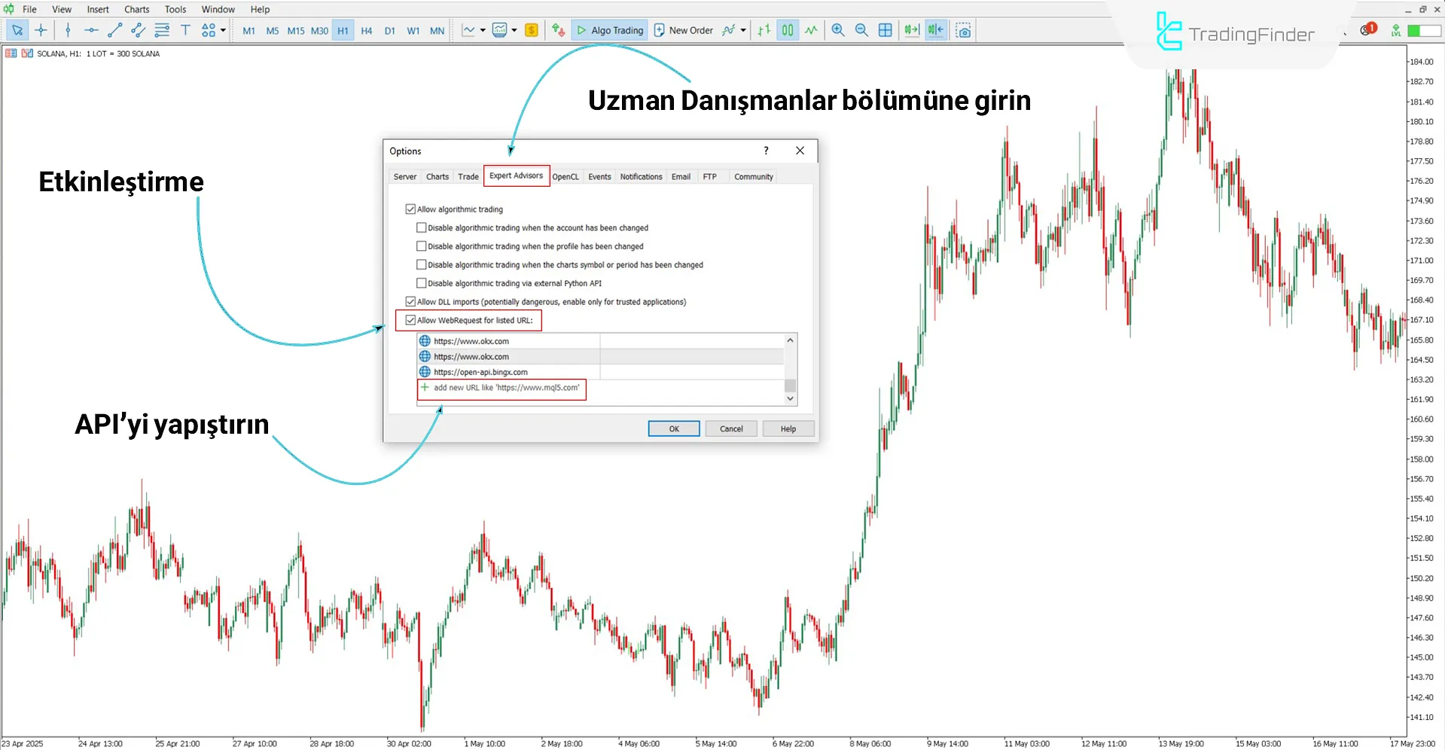
Task: Check disable trading via external Python API
Action: 422,283
